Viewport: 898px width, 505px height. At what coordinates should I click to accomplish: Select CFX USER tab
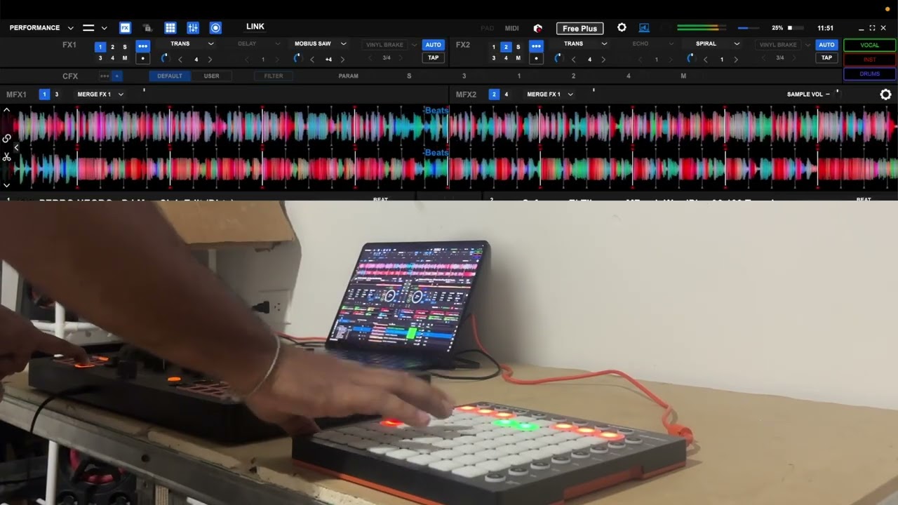point(211,76)
